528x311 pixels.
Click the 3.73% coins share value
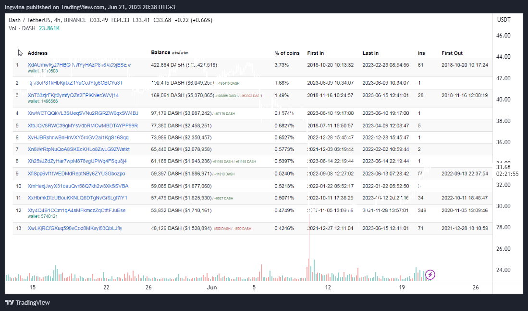pos(282,65)
